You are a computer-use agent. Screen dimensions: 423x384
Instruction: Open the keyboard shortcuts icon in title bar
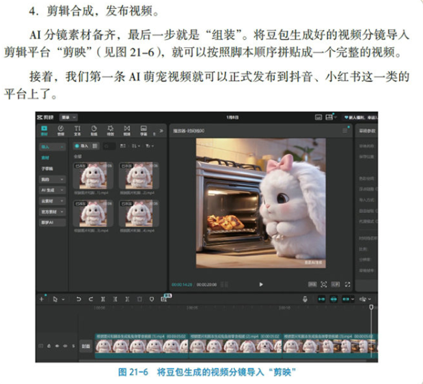click(318, 117)
